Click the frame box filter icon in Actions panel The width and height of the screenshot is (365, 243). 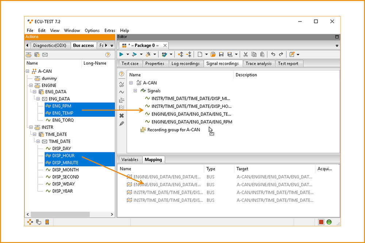coord(37,55)
